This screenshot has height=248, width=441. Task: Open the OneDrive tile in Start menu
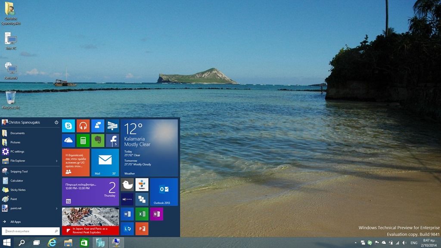click(x=68, y=140)
